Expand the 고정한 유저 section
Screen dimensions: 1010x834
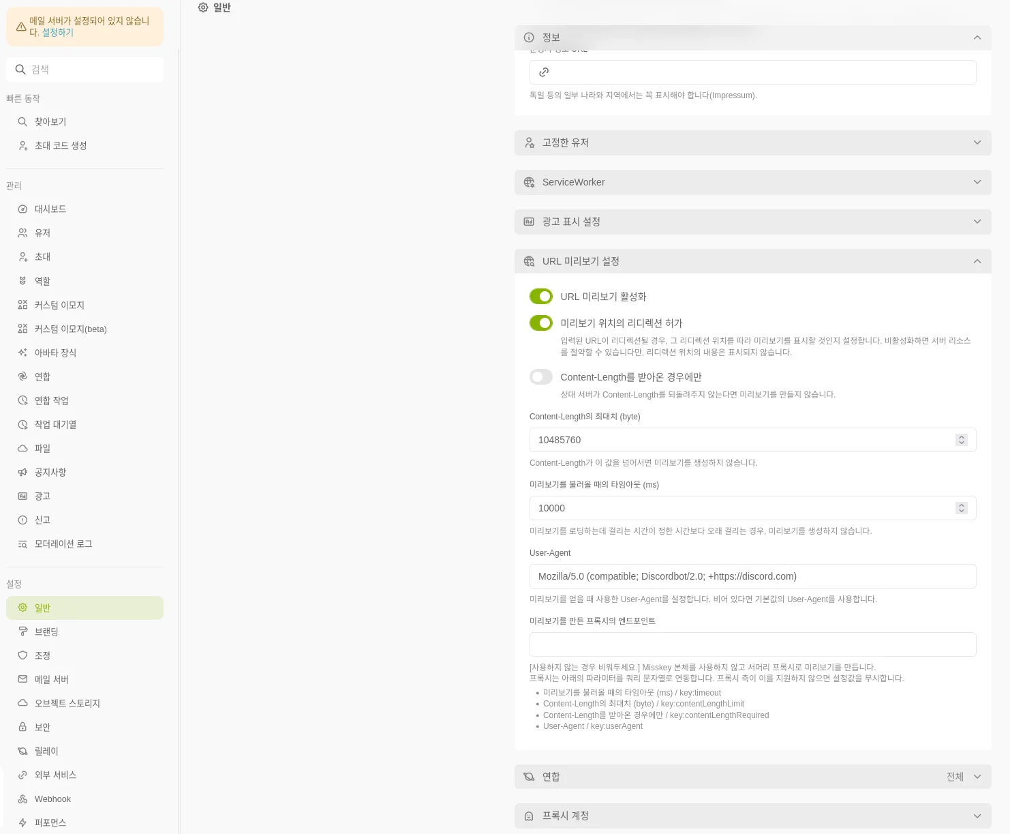[752, 143]
